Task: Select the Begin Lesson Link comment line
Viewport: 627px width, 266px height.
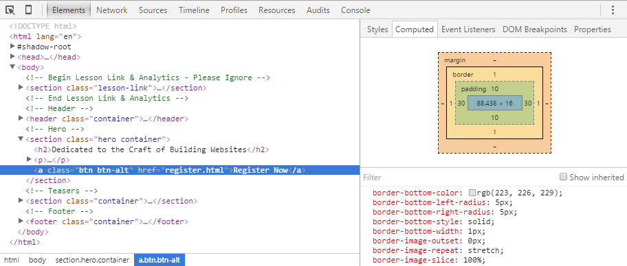Action: [148, 77]
